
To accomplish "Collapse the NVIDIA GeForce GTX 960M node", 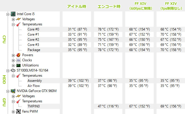I will pos(8,91).
